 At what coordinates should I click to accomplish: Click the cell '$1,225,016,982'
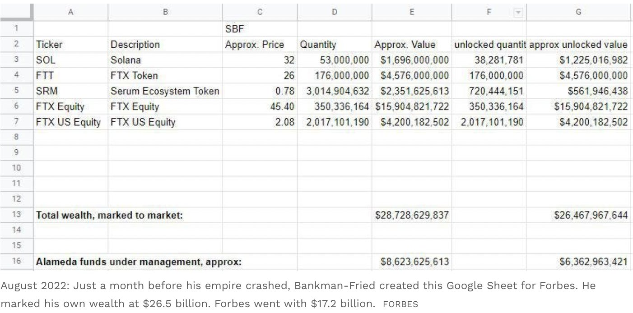tap(578, 60)
